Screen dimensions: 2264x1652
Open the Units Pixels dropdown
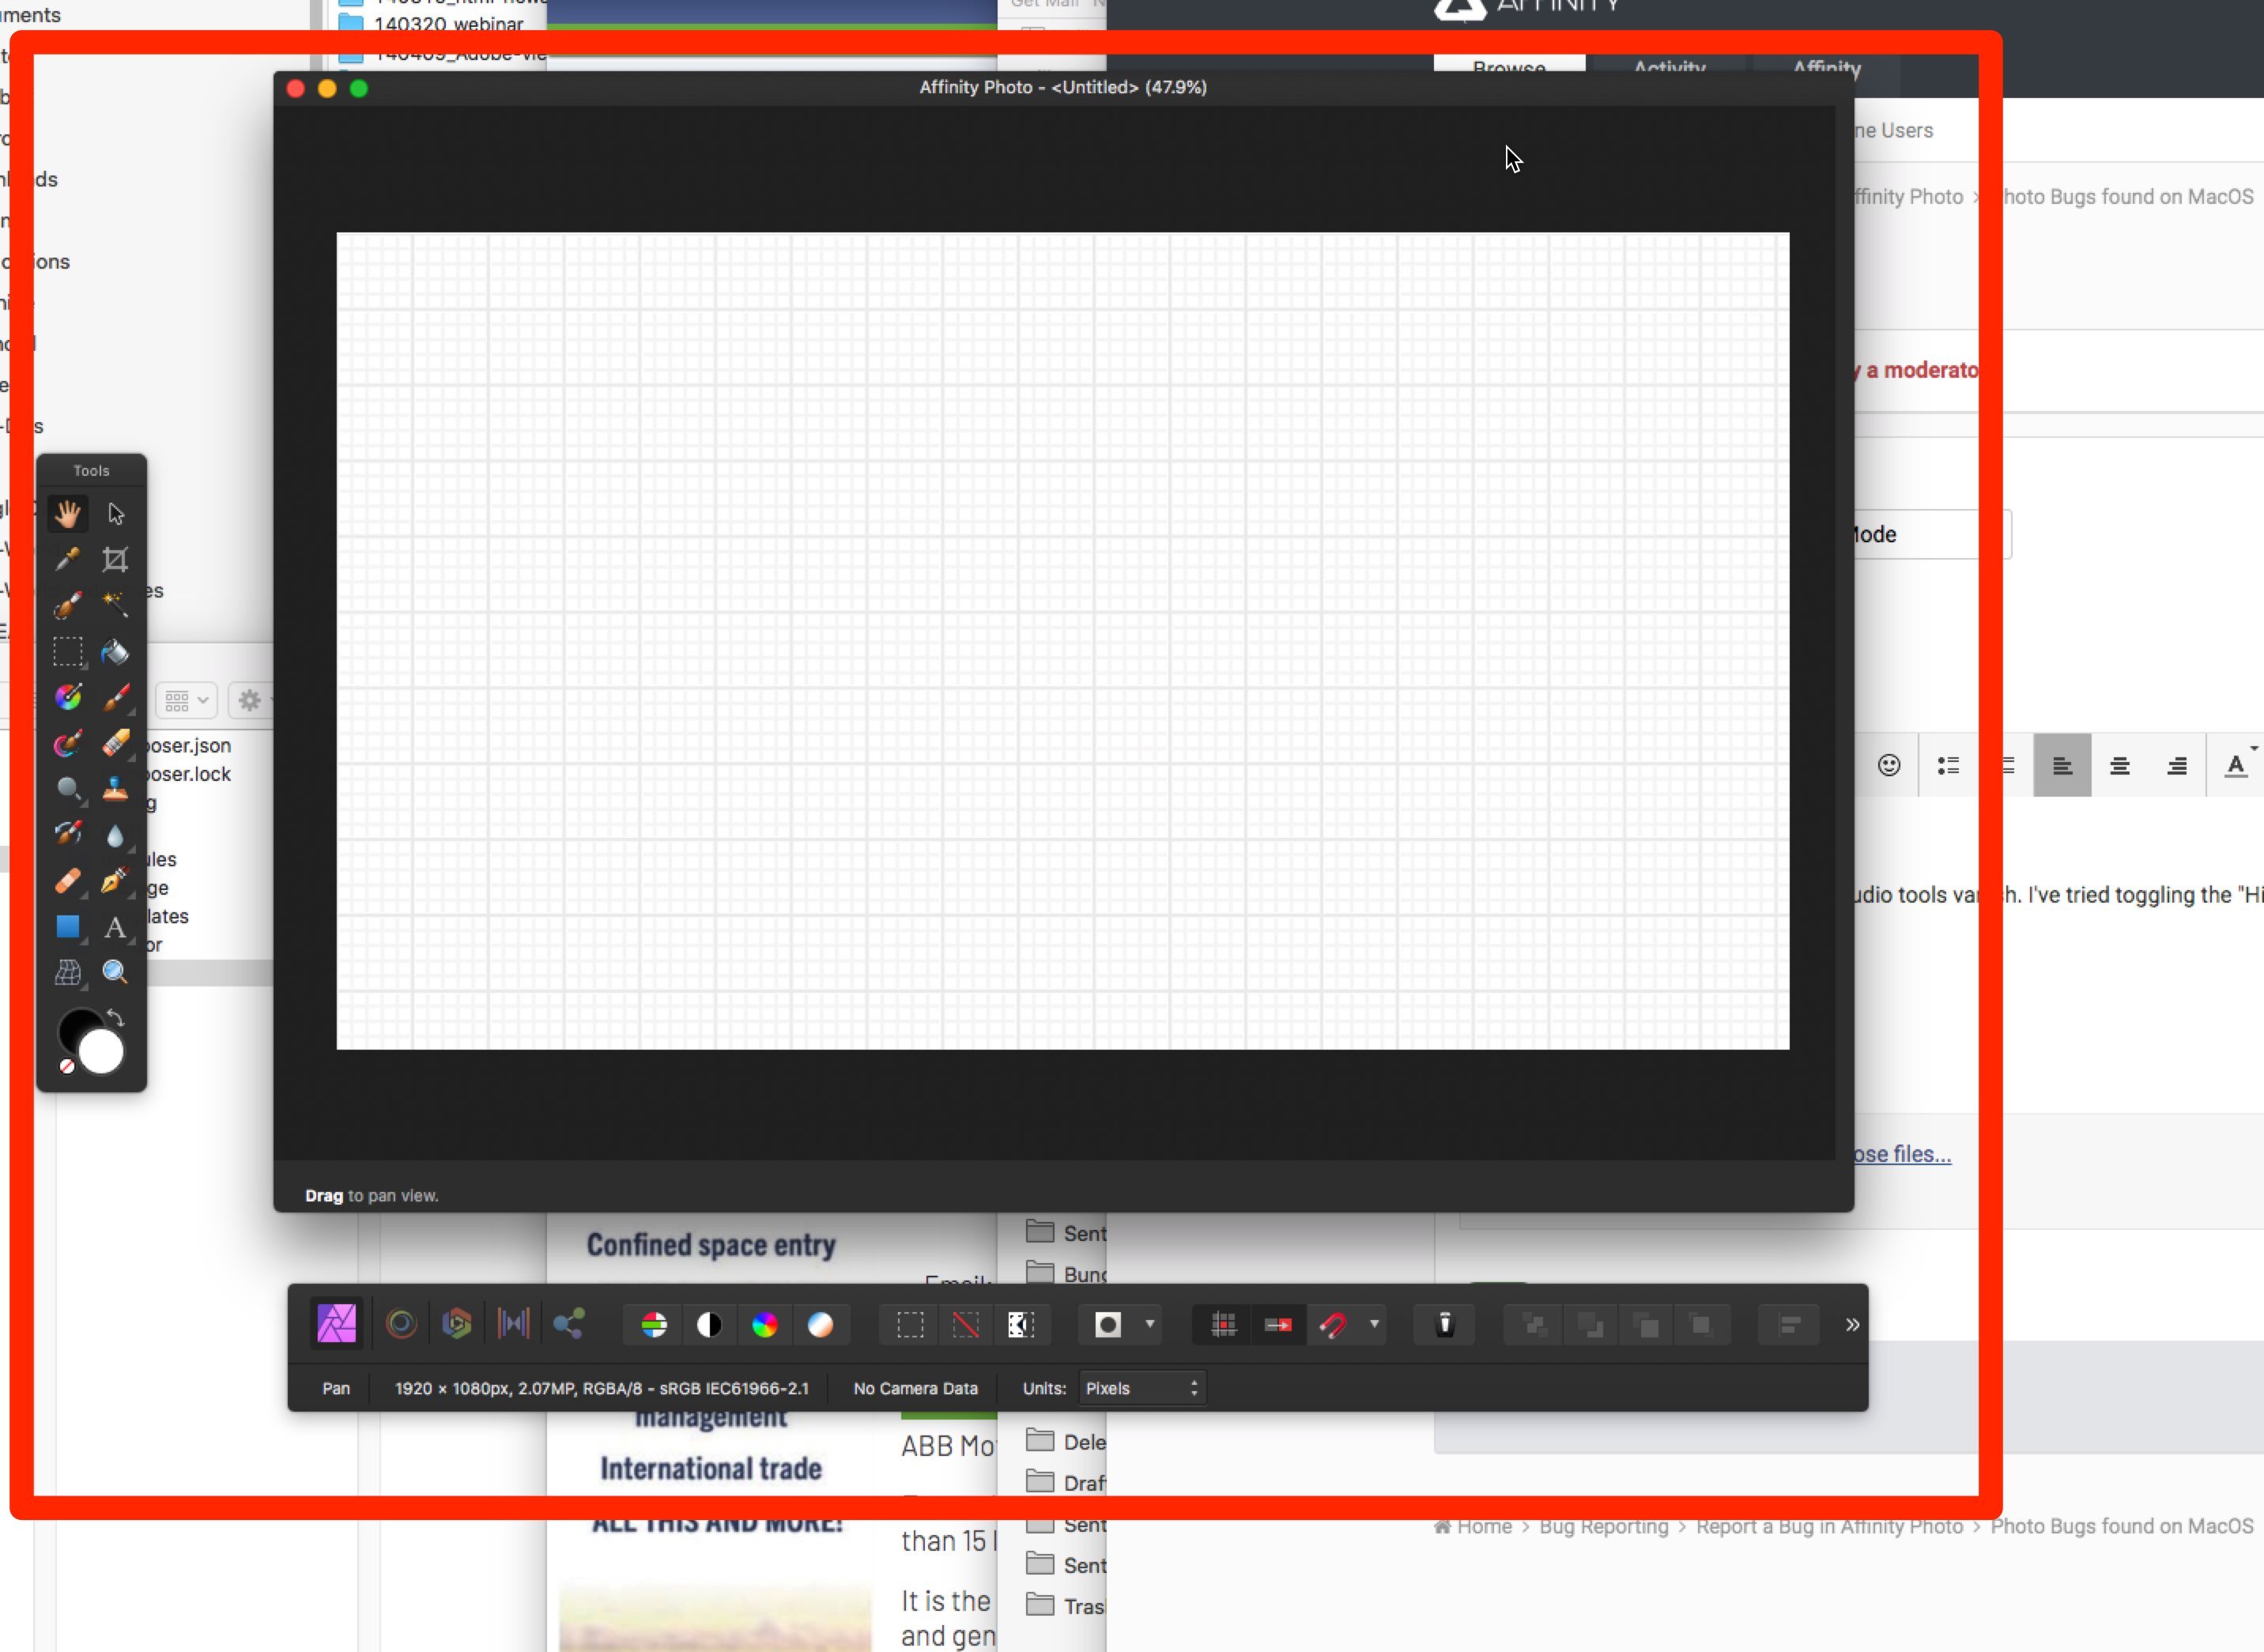point(1143,1388)
